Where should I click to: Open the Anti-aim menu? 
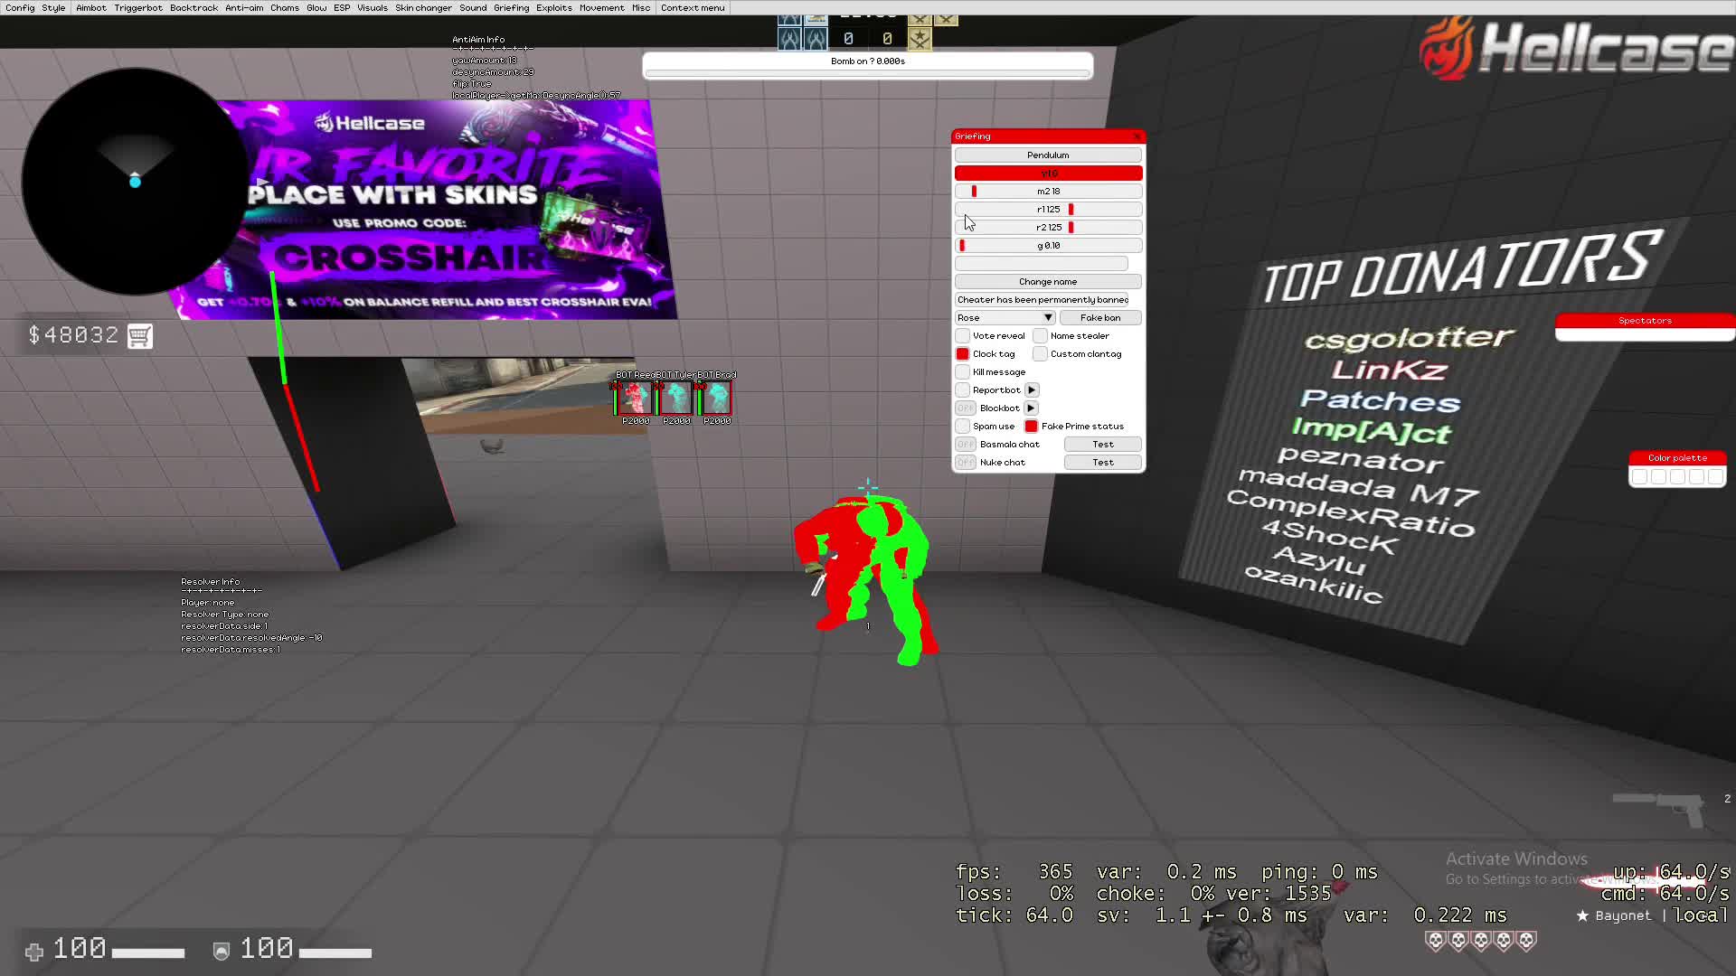[244, 8]
